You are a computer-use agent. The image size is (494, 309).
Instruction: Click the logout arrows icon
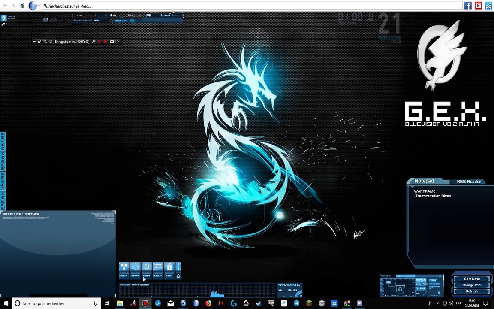158,267
